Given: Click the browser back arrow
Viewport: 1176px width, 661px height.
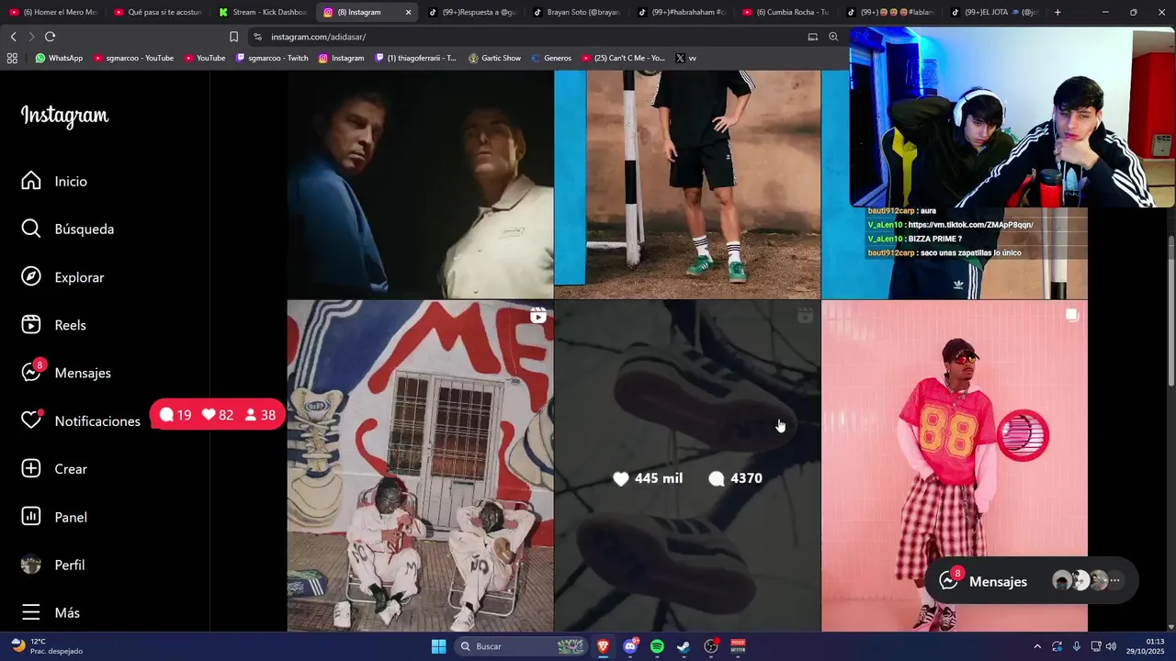Looking at the screenshot, I should coord(13,37).
